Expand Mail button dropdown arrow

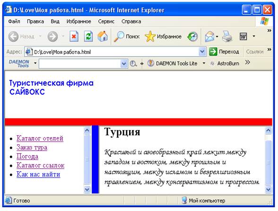point(217,36)
